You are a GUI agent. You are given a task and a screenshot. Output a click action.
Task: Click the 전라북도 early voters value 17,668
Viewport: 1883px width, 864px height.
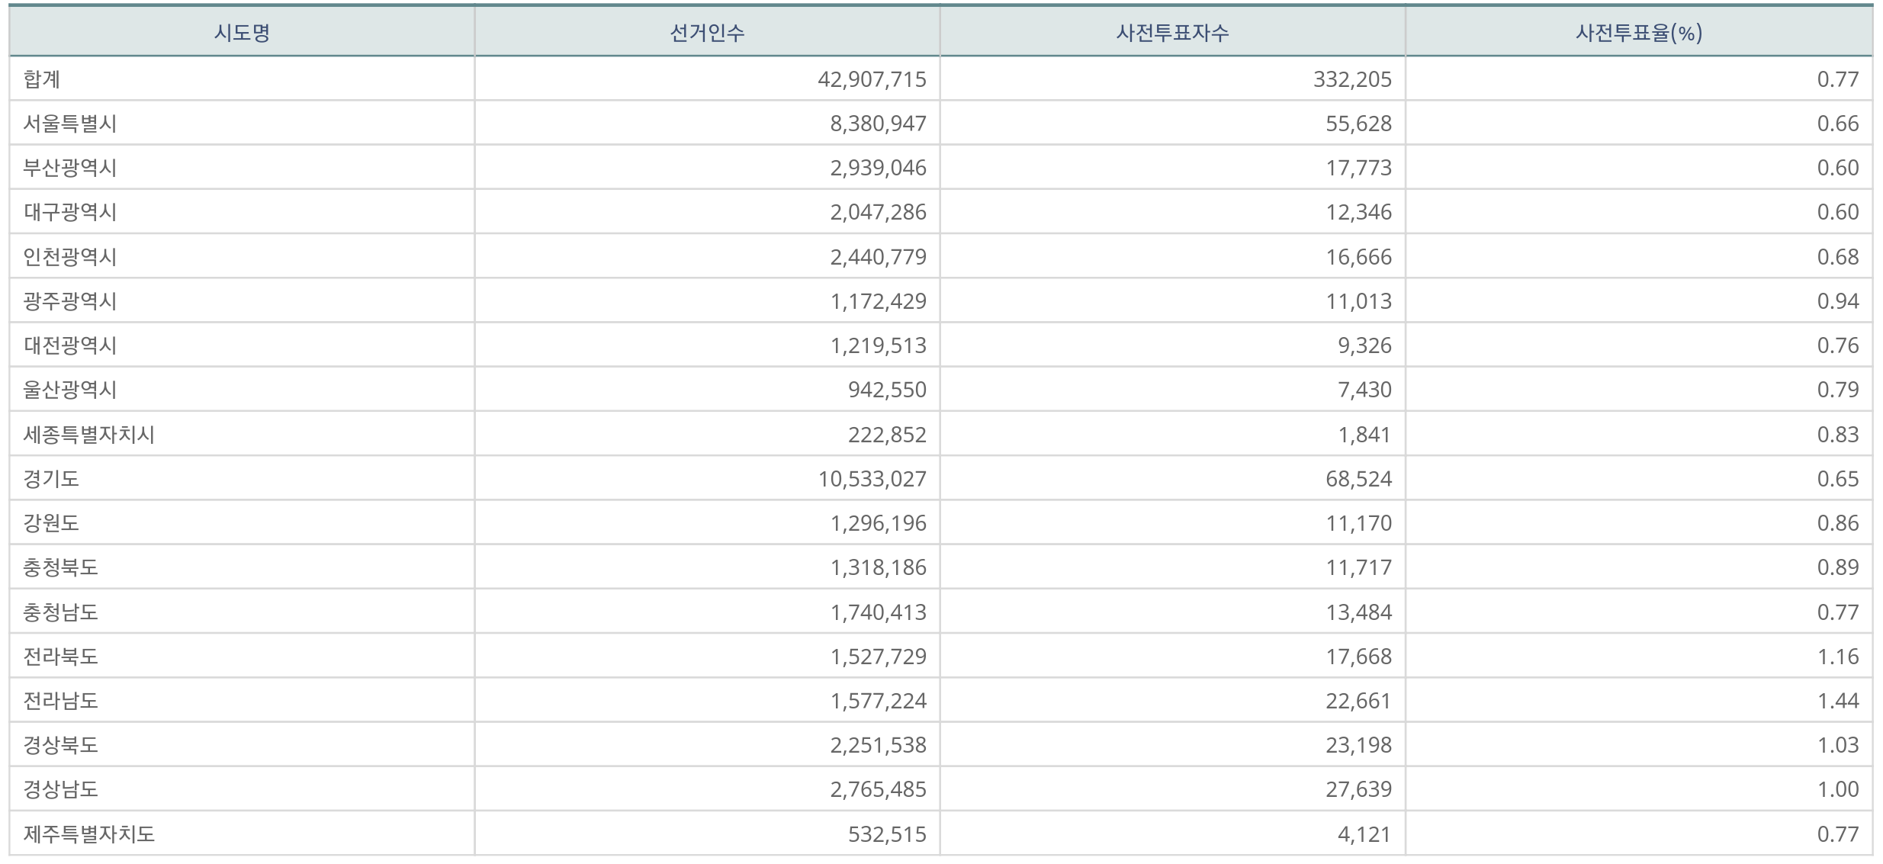pos(1358,657)
